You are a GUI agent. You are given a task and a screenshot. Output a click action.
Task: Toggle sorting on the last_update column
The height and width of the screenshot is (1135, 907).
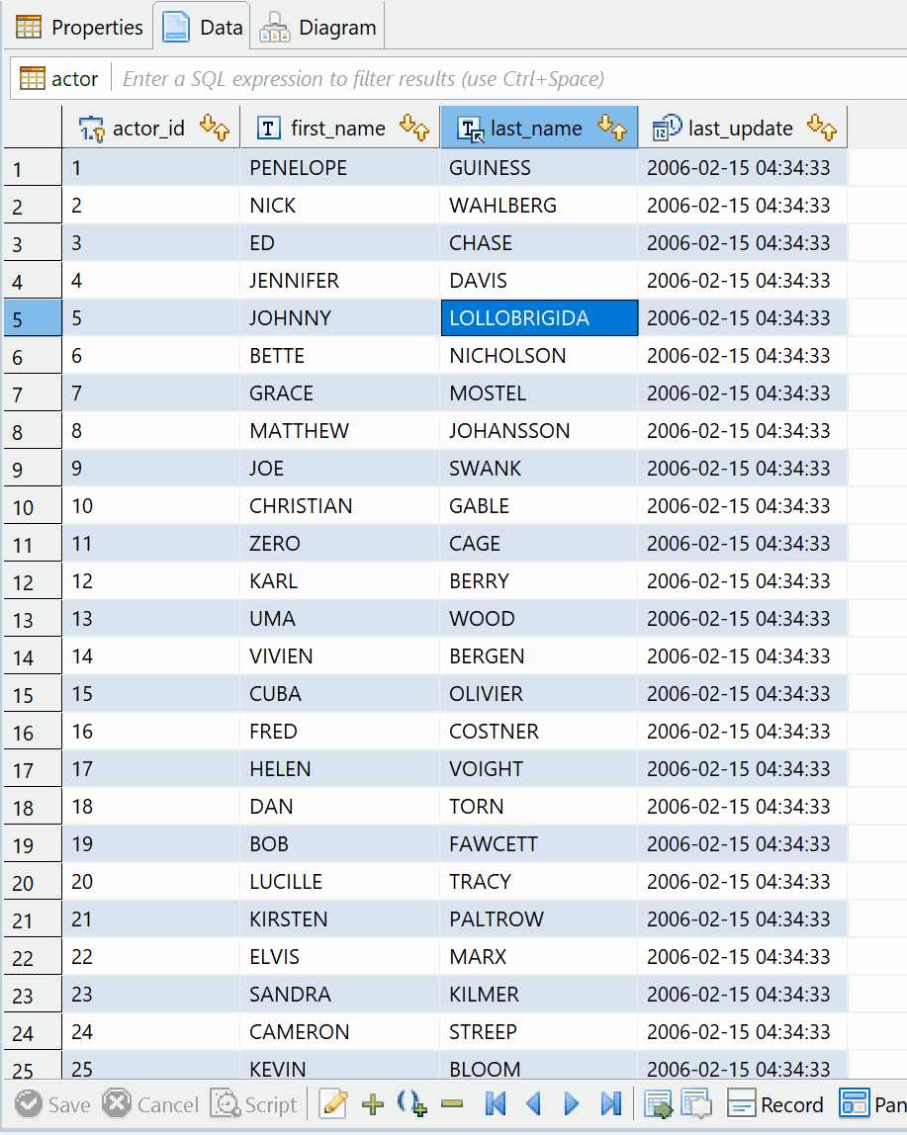[822, 127]
